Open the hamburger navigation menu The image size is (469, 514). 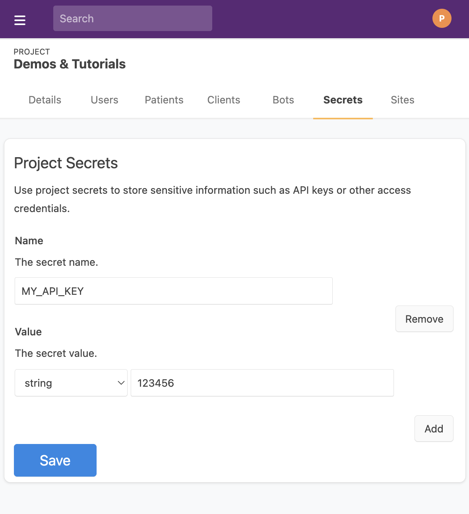pyautogui.click(x=19, y=19)
